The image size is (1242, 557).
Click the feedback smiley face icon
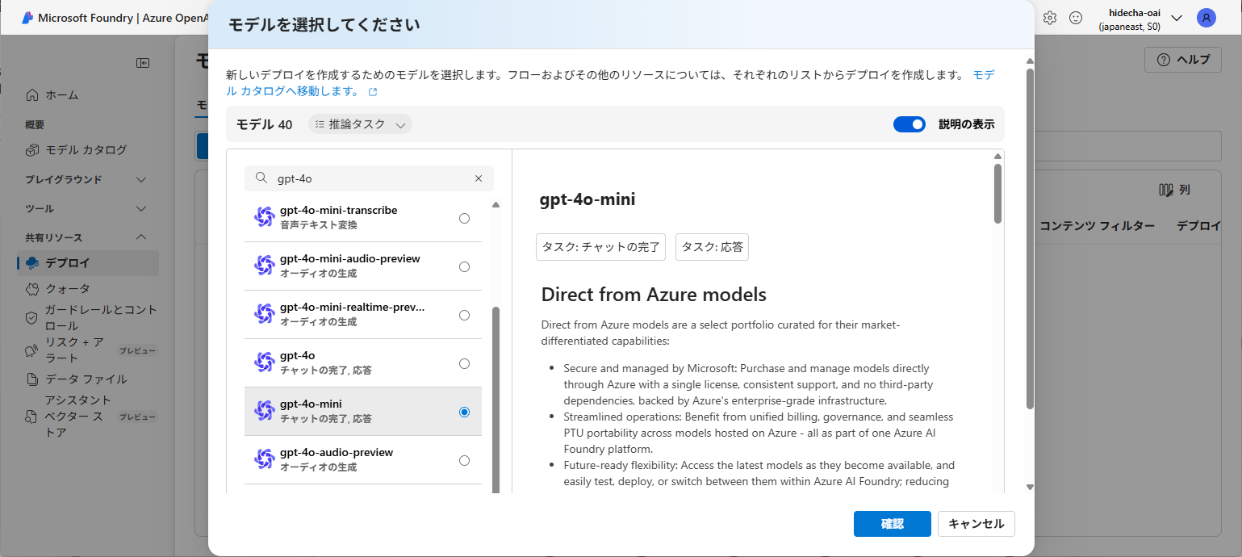click(1076, 18)
